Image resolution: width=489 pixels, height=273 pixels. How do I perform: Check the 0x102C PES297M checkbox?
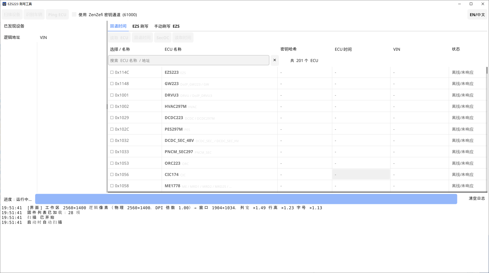tap(112, 129)
